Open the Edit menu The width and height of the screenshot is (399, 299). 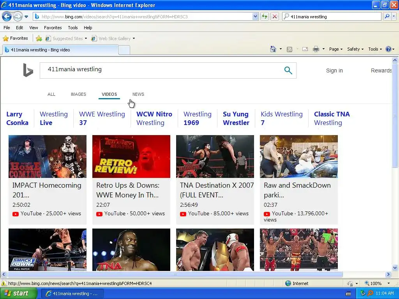click(x=19, y=28)
